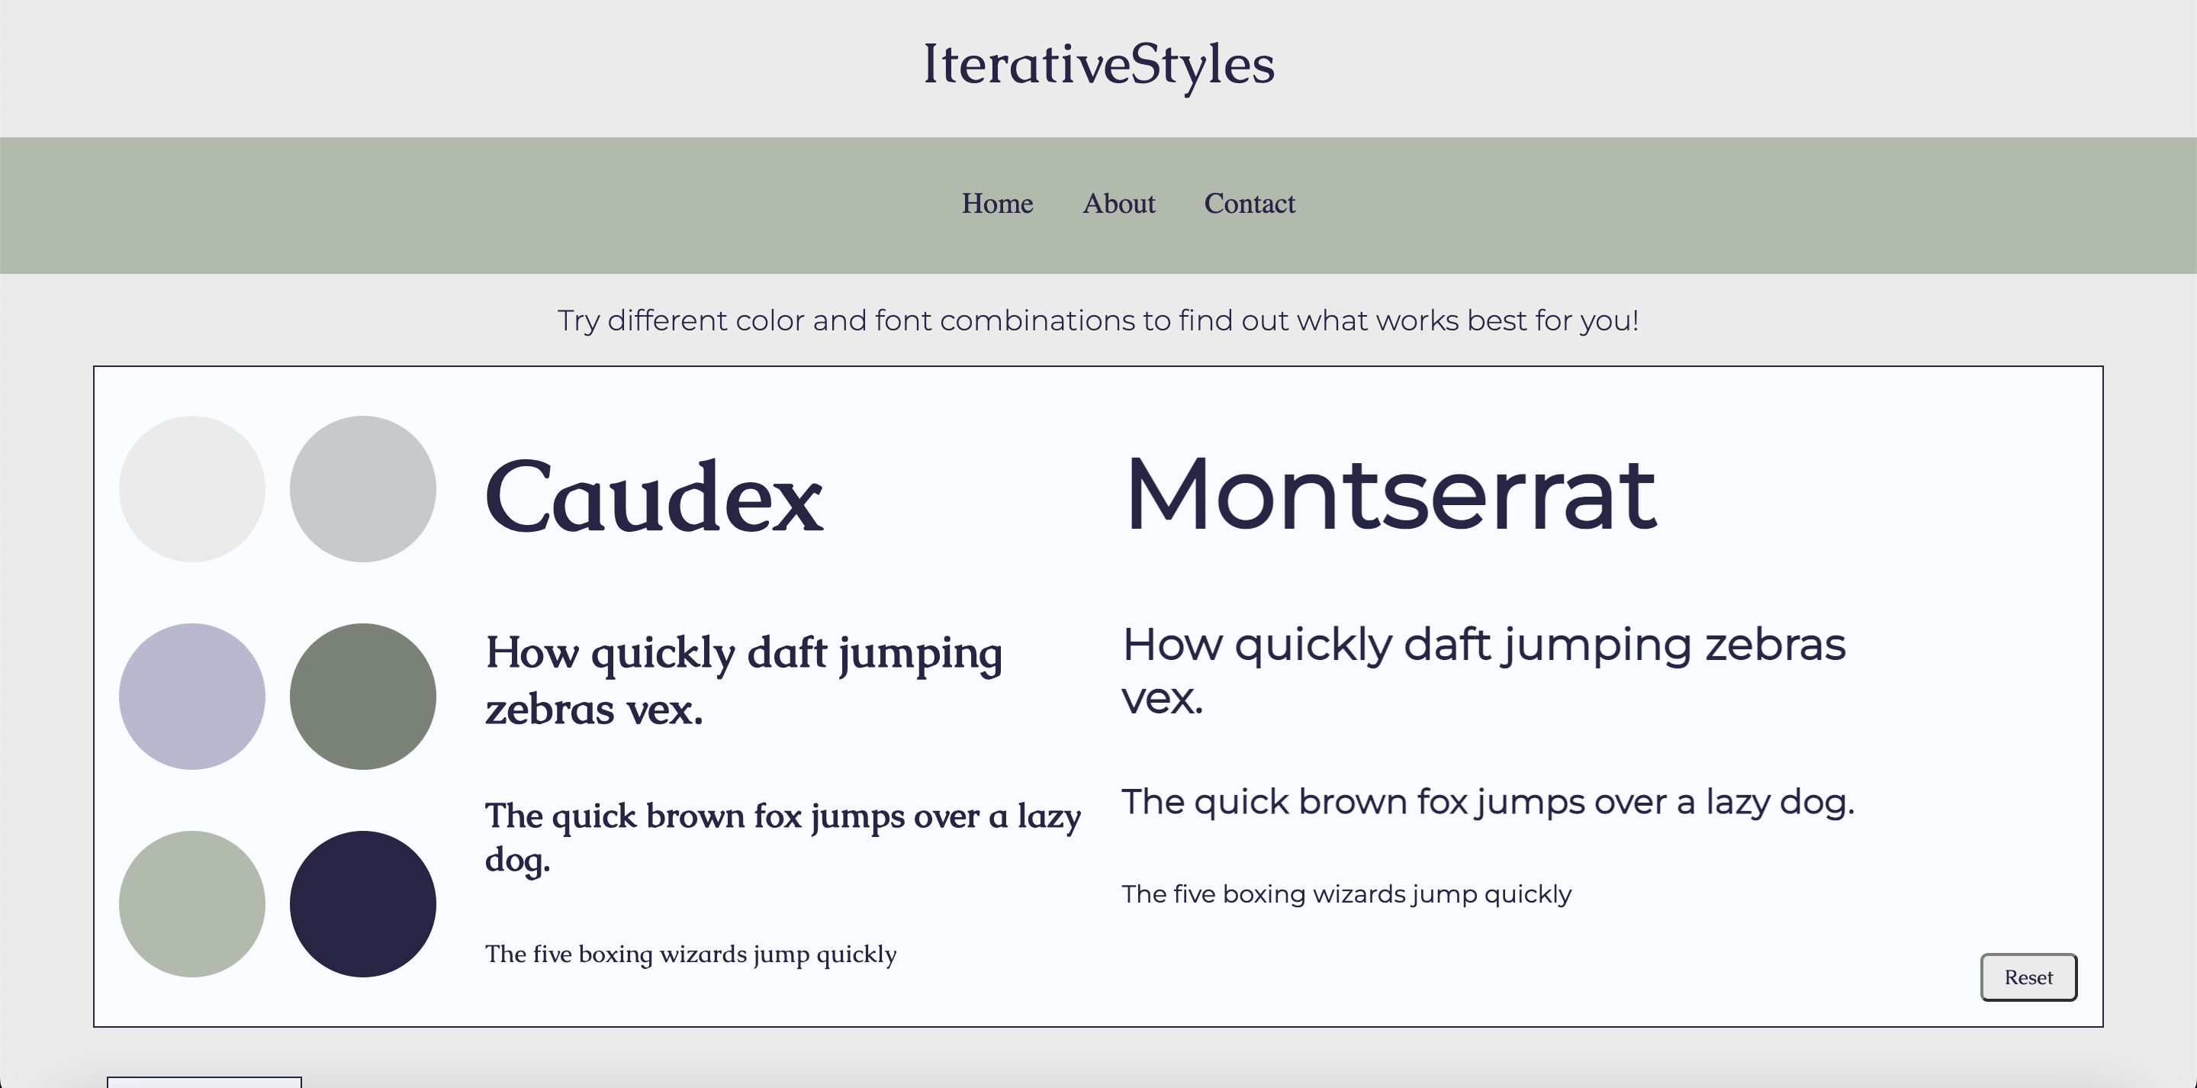Select the Caudex font heading

653,499
